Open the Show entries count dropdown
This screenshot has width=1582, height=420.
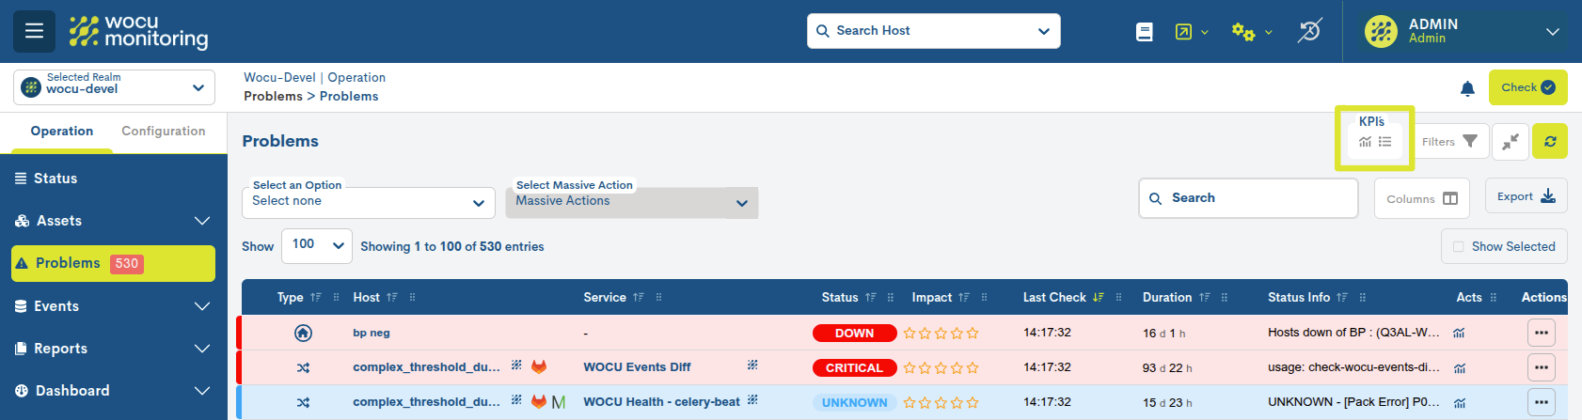pos(316,245)
